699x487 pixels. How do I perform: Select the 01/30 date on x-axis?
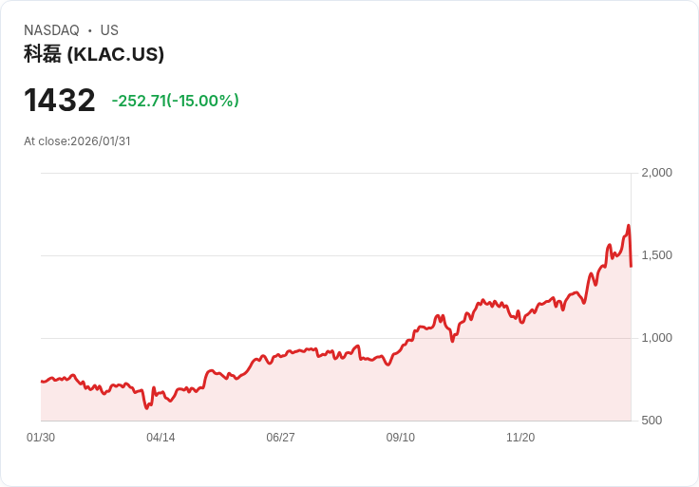(x=41, y=438)
